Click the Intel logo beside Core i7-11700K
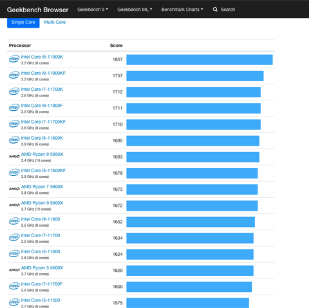The width and height of the screenshot is (309, 308). (x=14, y=91)
